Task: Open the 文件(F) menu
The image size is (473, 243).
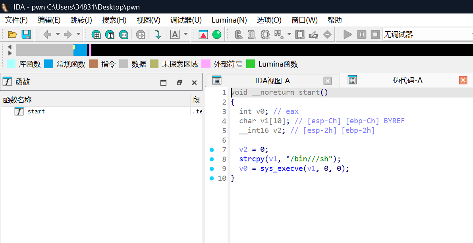Action: click(x=16, y=20)
